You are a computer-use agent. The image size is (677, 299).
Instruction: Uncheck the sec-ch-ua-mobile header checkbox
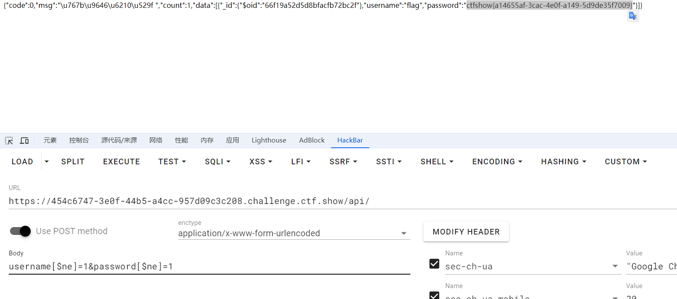434,295
